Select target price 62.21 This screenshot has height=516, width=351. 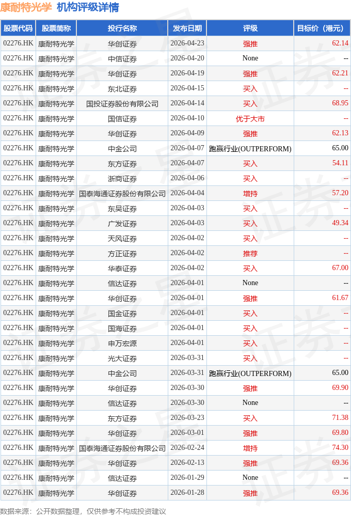tap(340, 73)
